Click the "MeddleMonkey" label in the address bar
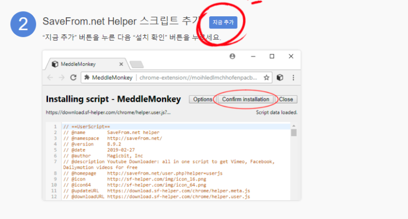Screen dimensions: 408x219 pos(112,77)
